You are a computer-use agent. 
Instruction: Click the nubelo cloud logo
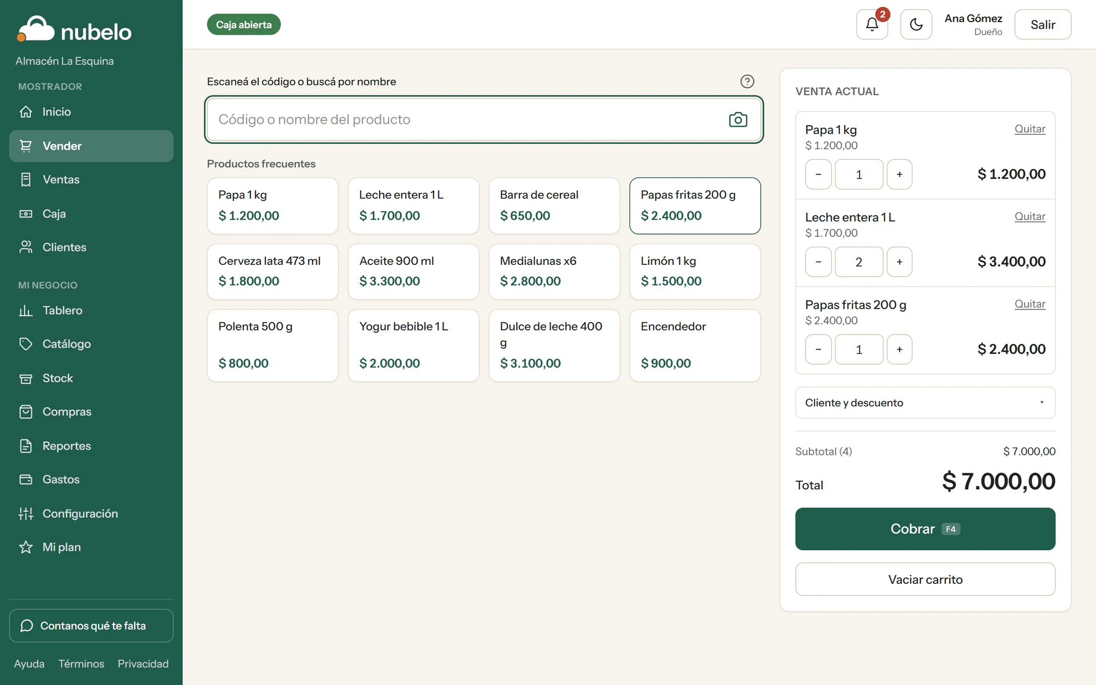74,30
